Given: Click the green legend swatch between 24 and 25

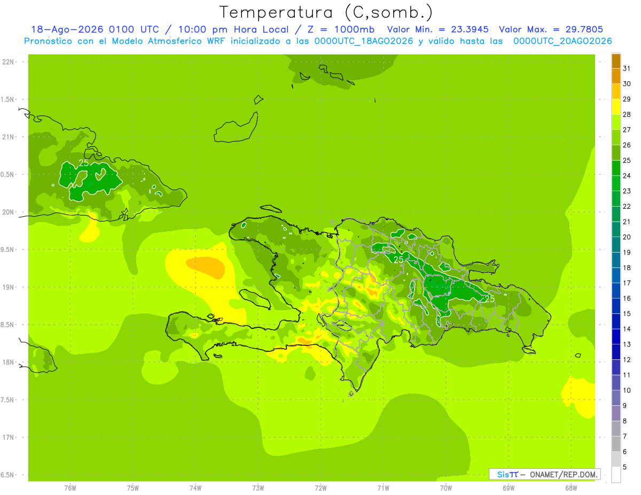Looking at the screenshot, I should point(616,168).
